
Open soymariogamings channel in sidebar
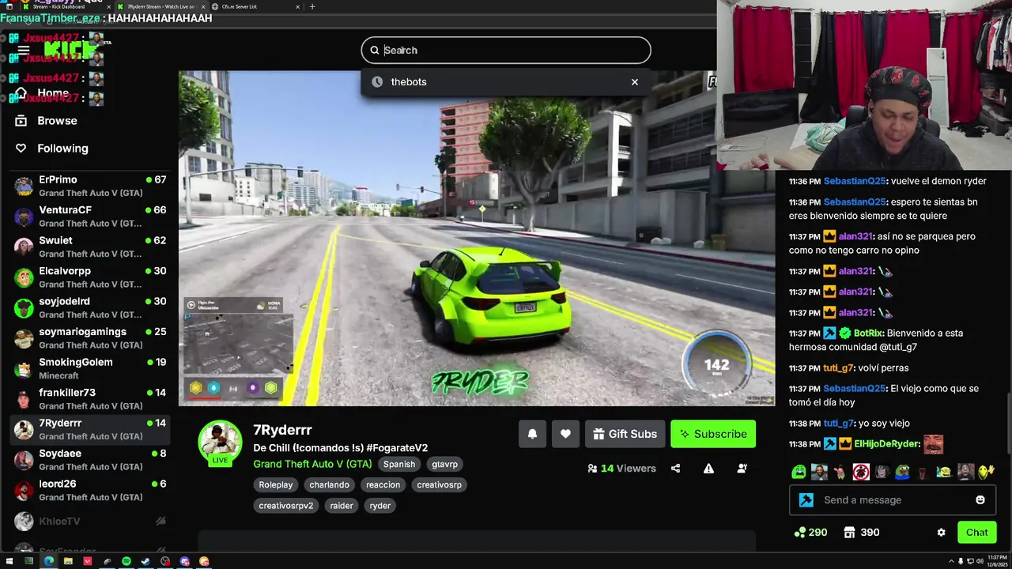click(90, 338)
